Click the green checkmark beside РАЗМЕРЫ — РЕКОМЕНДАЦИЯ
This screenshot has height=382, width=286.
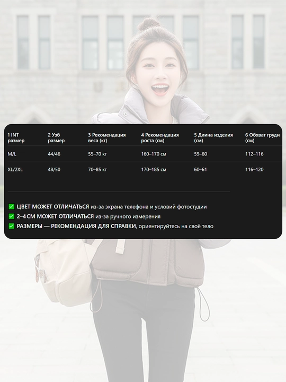pyautogui.click(x=12, y=226)
